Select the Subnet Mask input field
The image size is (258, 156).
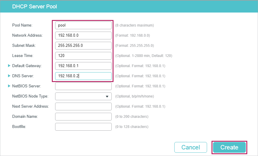83,46
